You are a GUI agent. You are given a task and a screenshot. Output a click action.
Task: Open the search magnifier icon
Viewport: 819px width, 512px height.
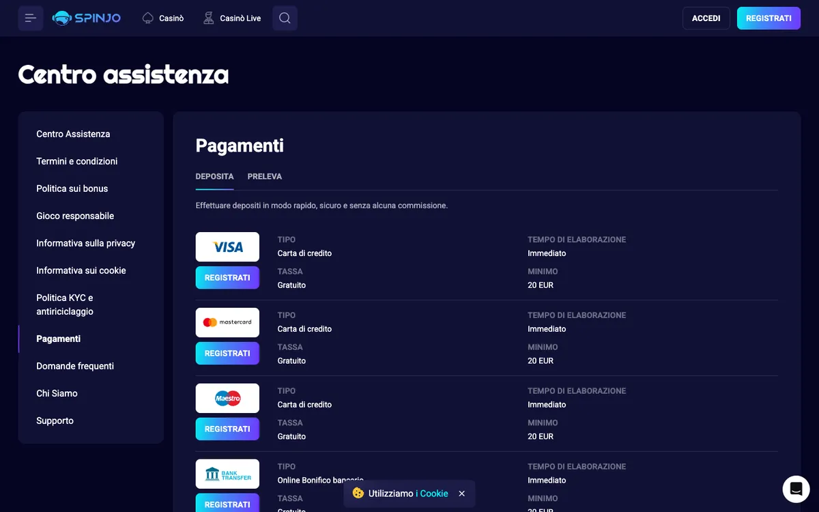tap(285, 18)
